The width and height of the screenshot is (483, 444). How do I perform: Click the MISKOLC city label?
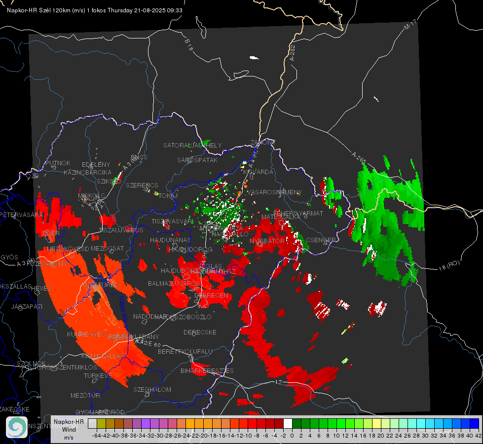(x=91, y=196)
